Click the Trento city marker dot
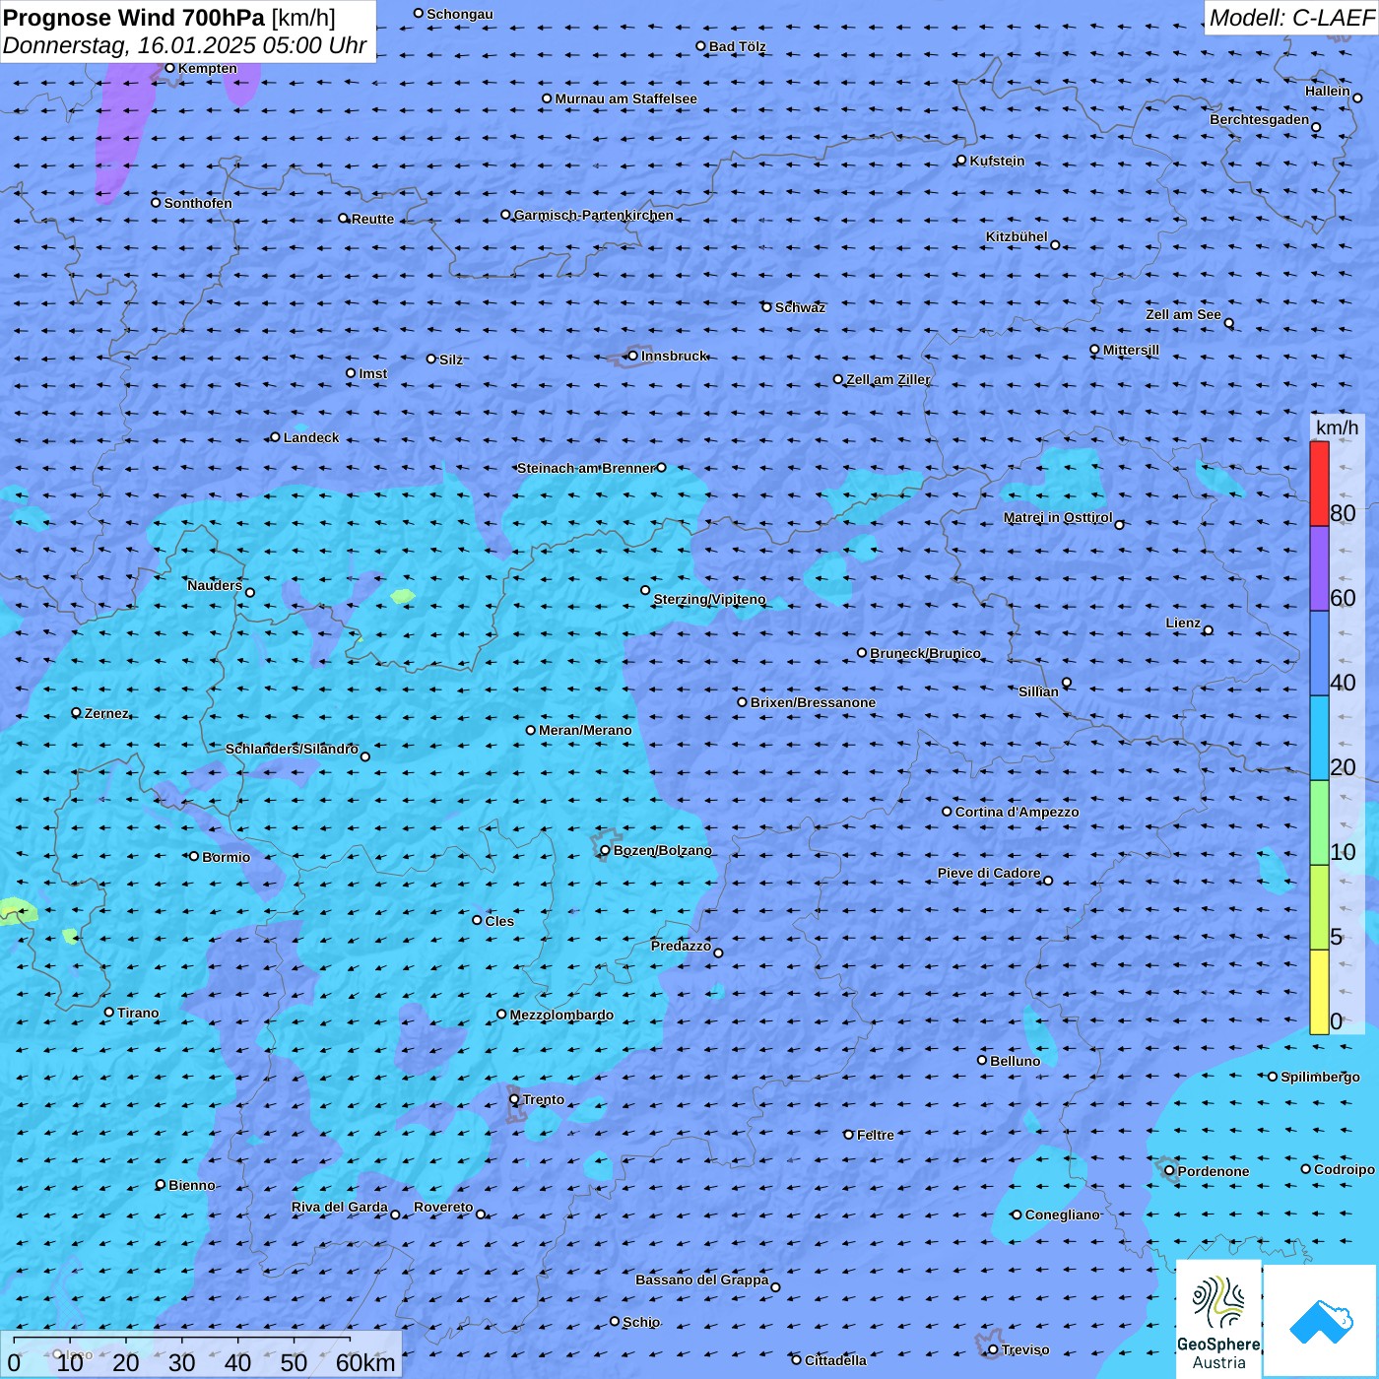Screen dimensions: 1379x1379 point(514,1099)
